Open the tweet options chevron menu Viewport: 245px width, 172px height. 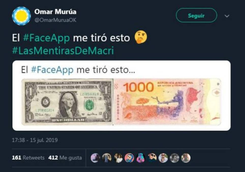point(227,16)
